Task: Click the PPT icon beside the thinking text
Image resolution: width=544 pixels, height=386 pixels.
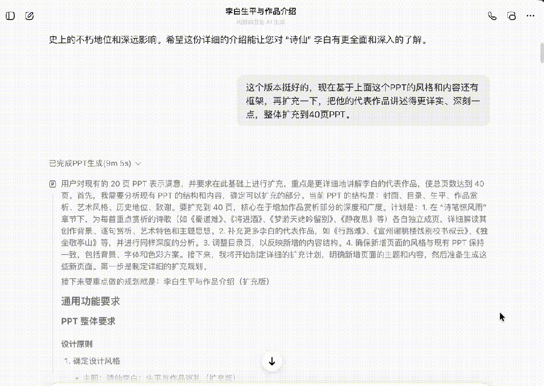Action: (x=53, y=184)
